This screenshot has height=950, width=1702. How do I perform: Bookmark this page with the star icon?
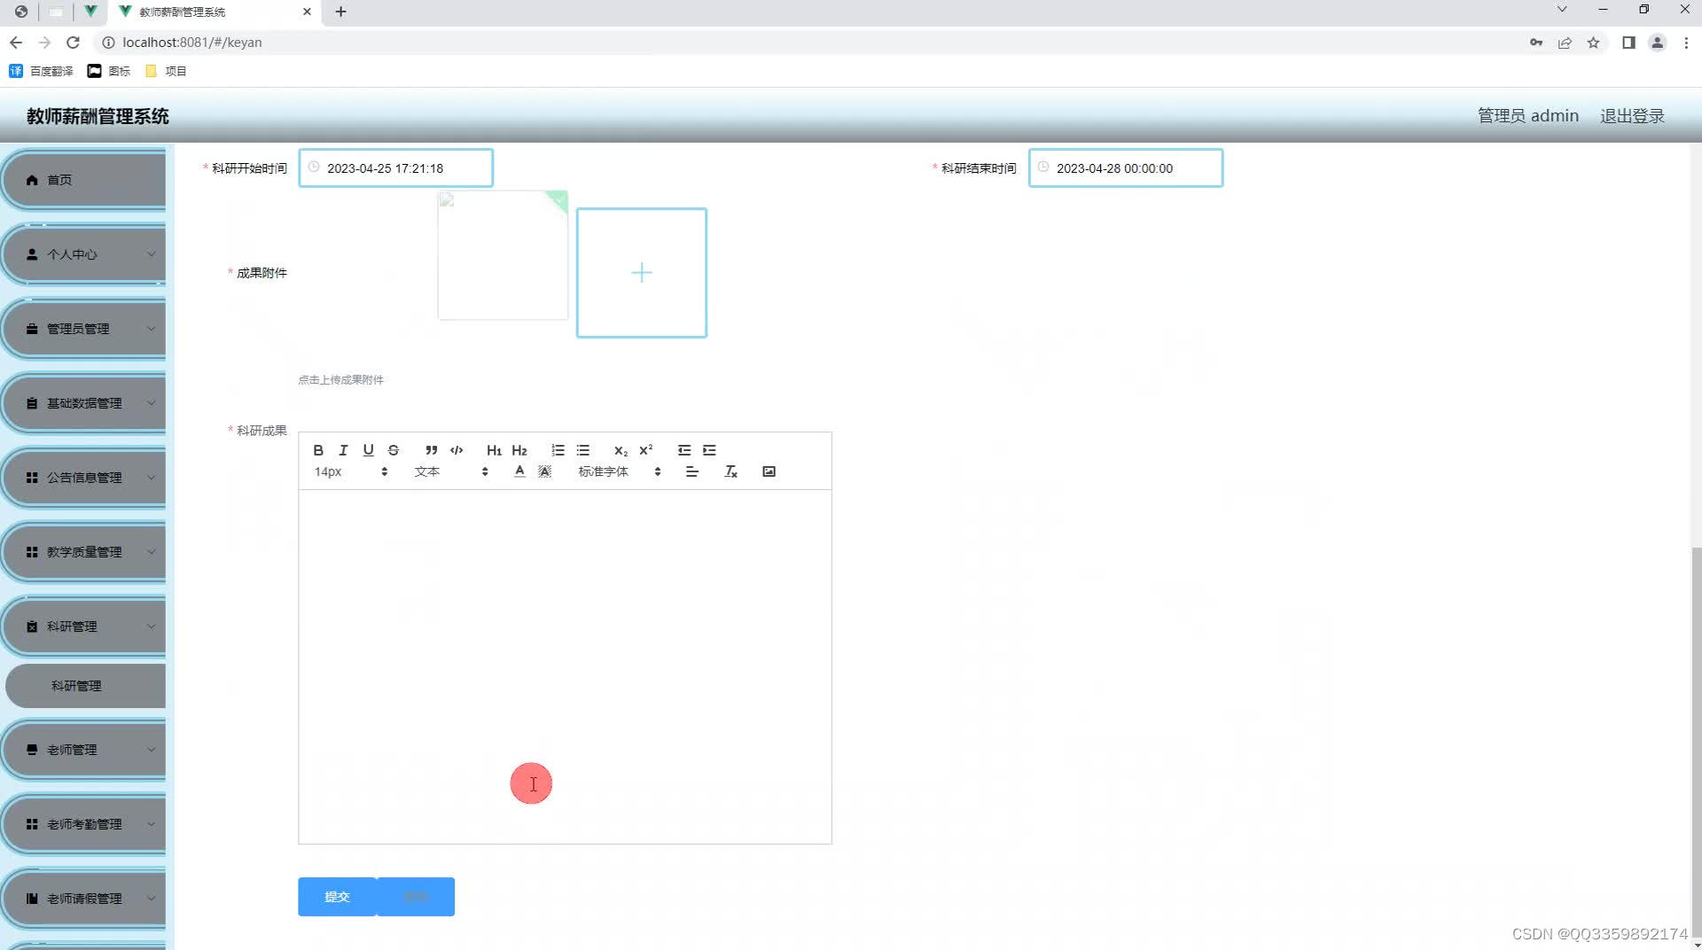click(1593, 43)
